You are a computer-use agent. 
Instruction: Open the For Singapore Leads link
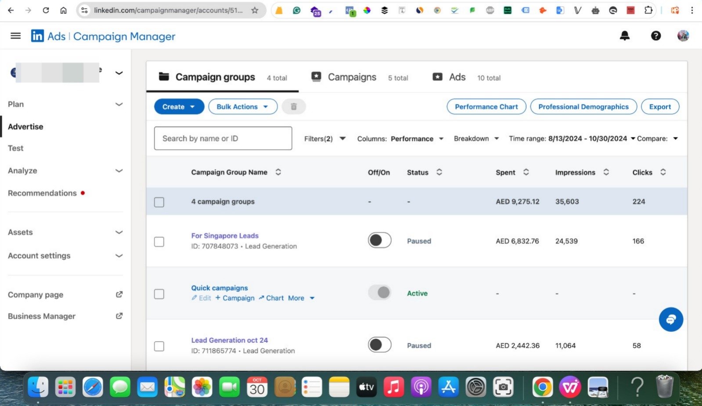click(225, 236)
